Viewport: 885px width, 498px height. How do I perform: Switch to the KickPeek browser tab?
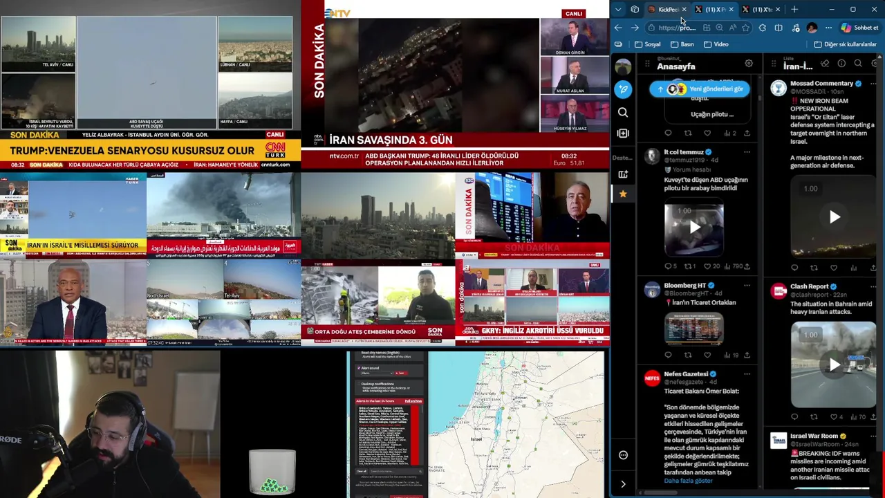(667, 10)
